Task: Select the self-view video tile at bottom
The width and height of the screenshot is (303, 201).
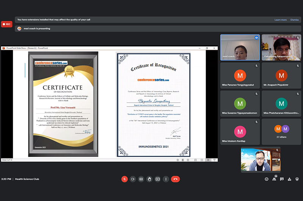Action: tap(261, 160)
